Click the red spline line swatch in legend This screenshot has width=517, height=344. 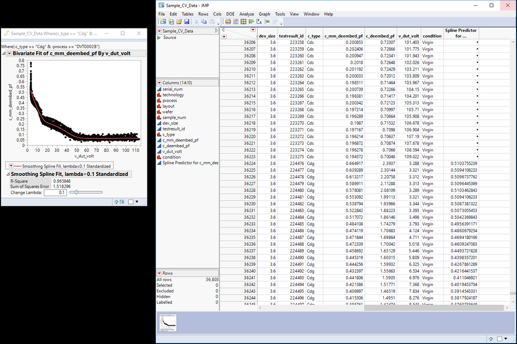click(x=18, y=166)
